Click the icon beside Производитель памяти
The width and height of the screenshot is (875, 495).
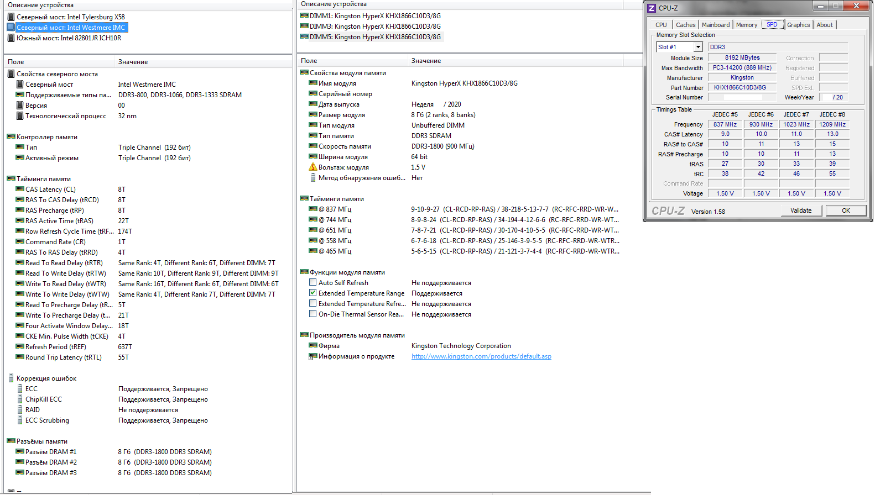coord(304,335)
